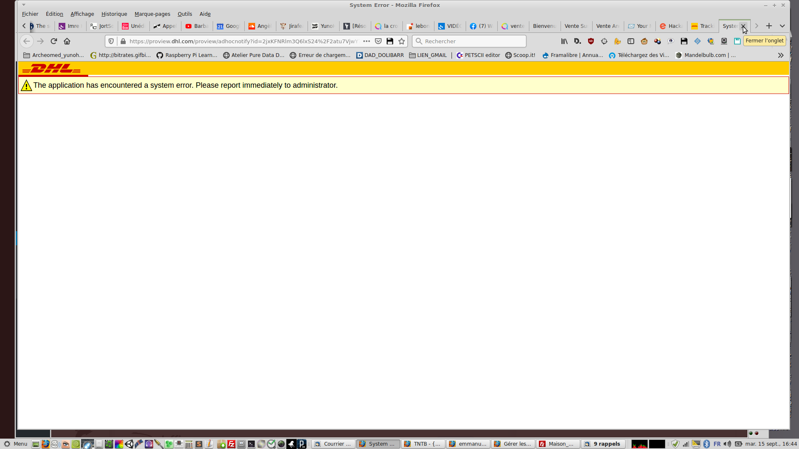The height and width of the screenshot is (449, 799).
Task: Open the PETSCII editor bookmark
Action: [x=478, y=55]
